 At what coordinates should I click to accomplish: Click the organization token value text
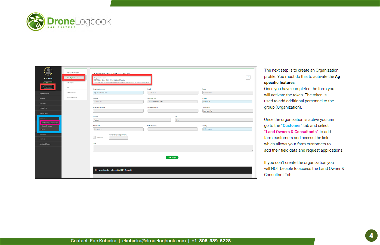(109, 80)
